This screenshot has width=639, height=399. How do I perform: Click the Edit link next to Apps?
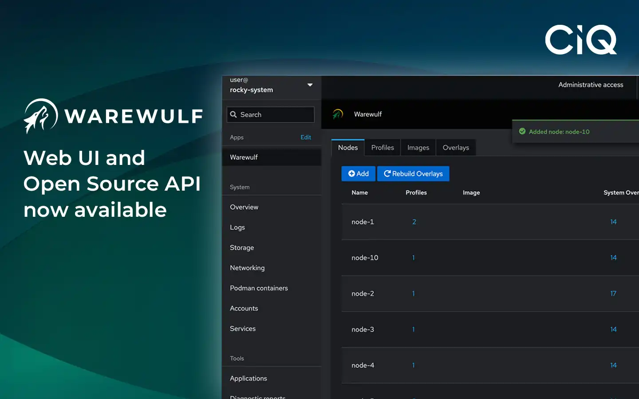[306, 137]
